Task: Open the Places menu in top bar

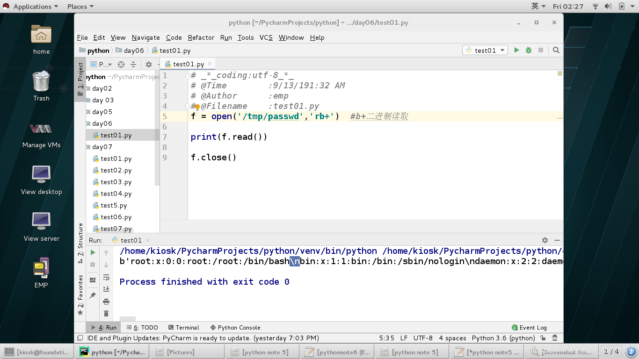Action: [80, 7]
